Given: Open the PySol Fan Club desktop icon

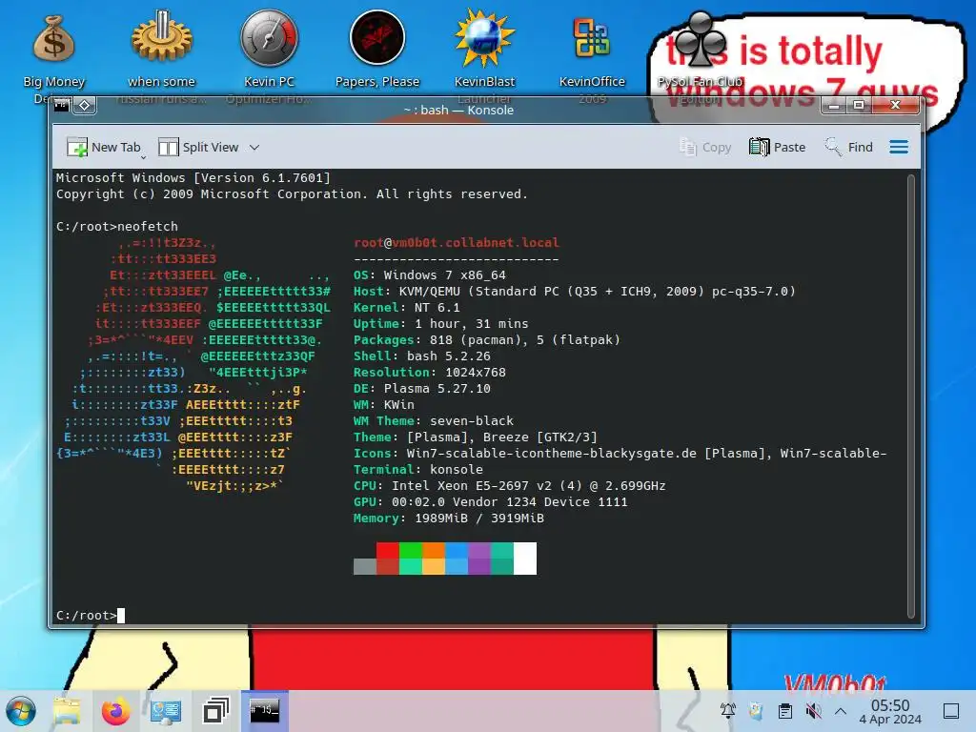Looking at the screenshot, I should pos(701,51).
